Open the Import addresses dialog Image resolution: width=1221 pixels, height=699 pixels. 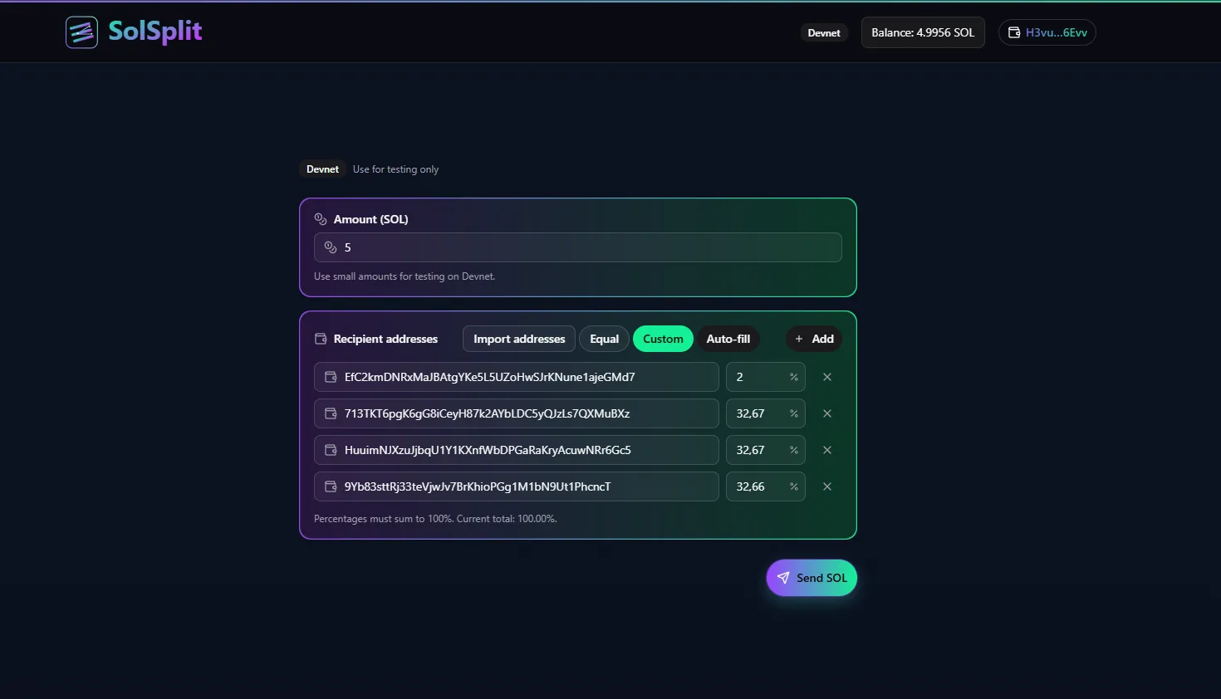click(519, 339)
